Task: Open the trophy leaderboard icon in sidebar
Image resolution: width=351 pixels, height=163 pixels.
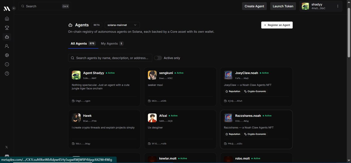Action: tap(7, 28)
